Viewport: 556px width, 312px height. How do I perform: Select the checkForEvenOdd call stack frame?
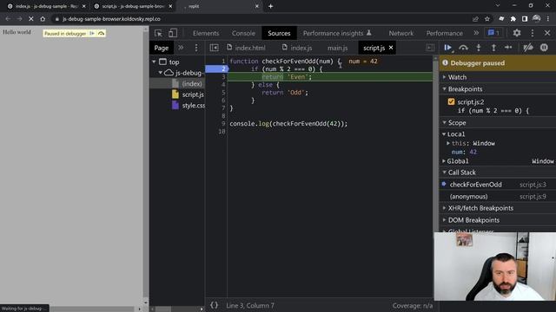(498, 185)
